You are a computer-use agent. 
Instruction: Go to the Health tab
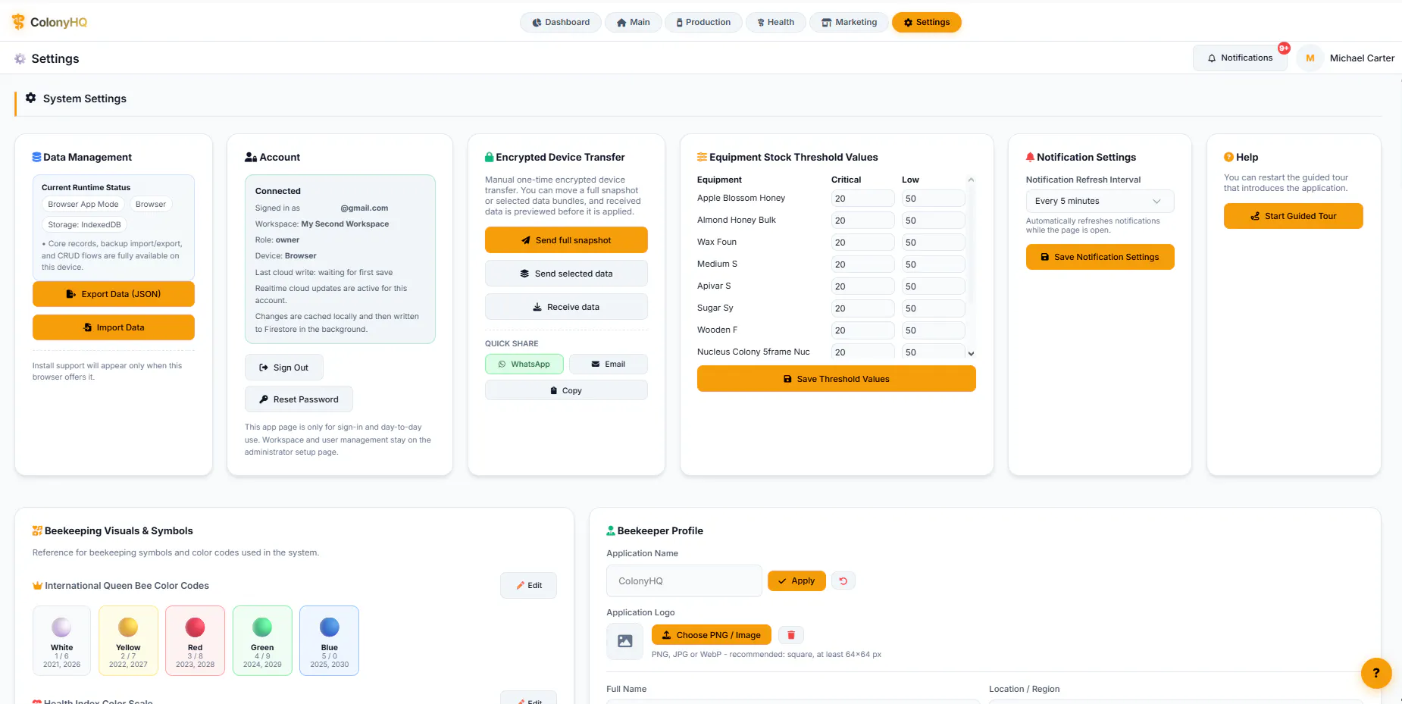[776, 22]
